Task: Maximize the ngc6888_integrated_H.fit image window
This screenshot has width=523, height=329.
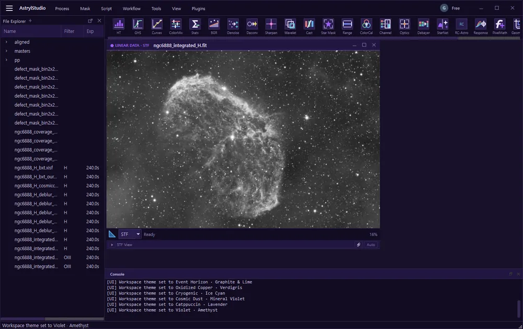Action: pos(364,45)
